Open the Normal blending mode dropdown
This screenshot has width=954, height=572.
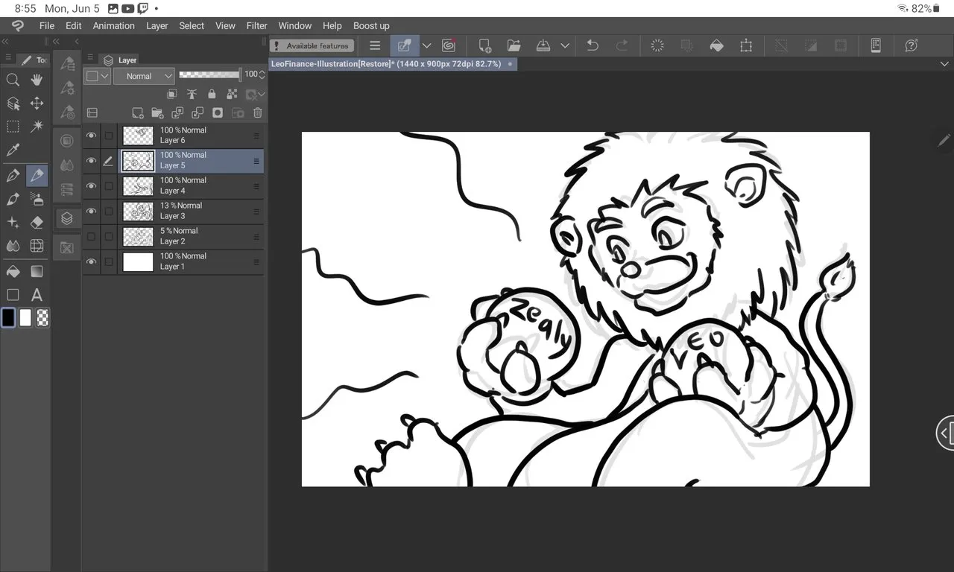(x=144, y=76)
